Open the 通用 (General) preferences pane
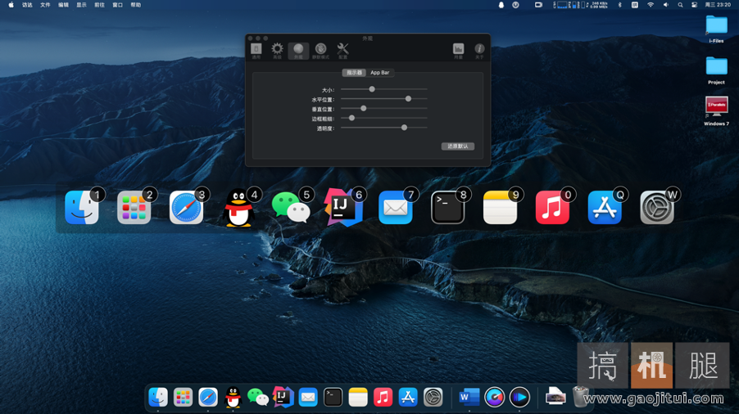 pyautogui.click(x=256, y=51)
